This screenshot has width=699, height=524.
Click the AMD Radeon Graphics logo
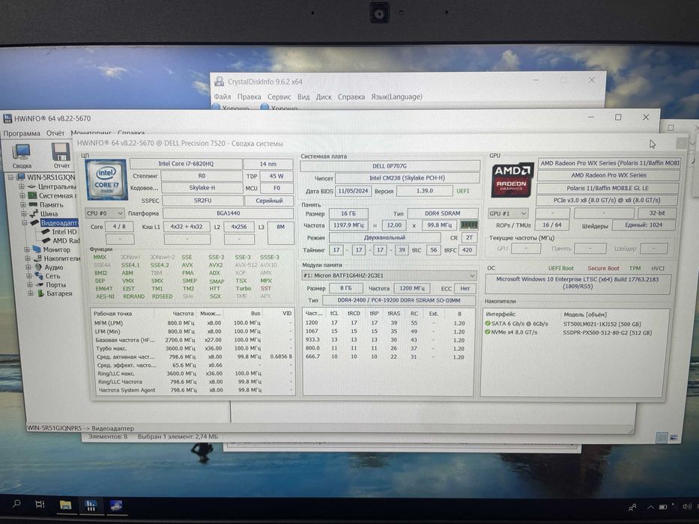tap(512, 180)
